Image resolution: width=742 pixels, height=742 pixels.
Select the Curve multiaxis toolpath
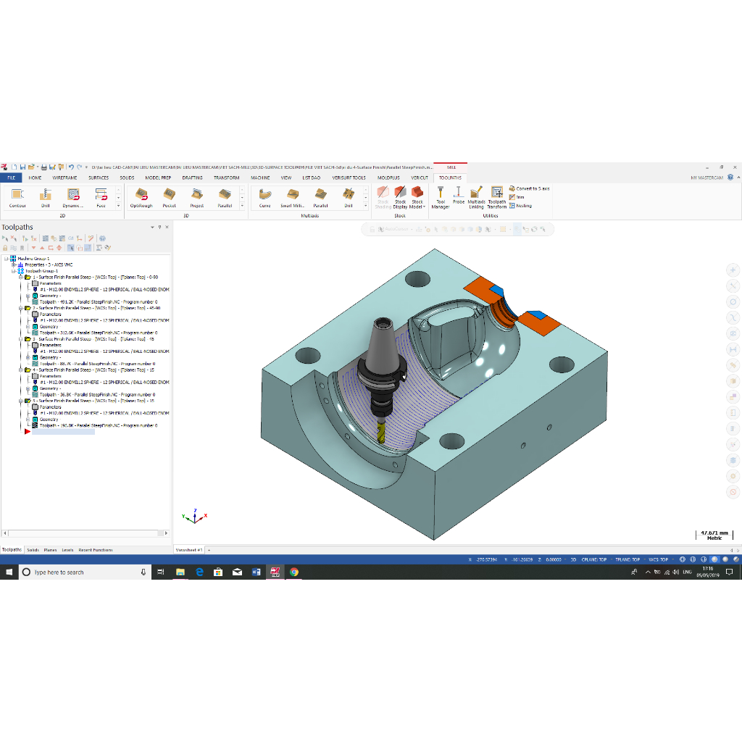[x=265, y=197]
